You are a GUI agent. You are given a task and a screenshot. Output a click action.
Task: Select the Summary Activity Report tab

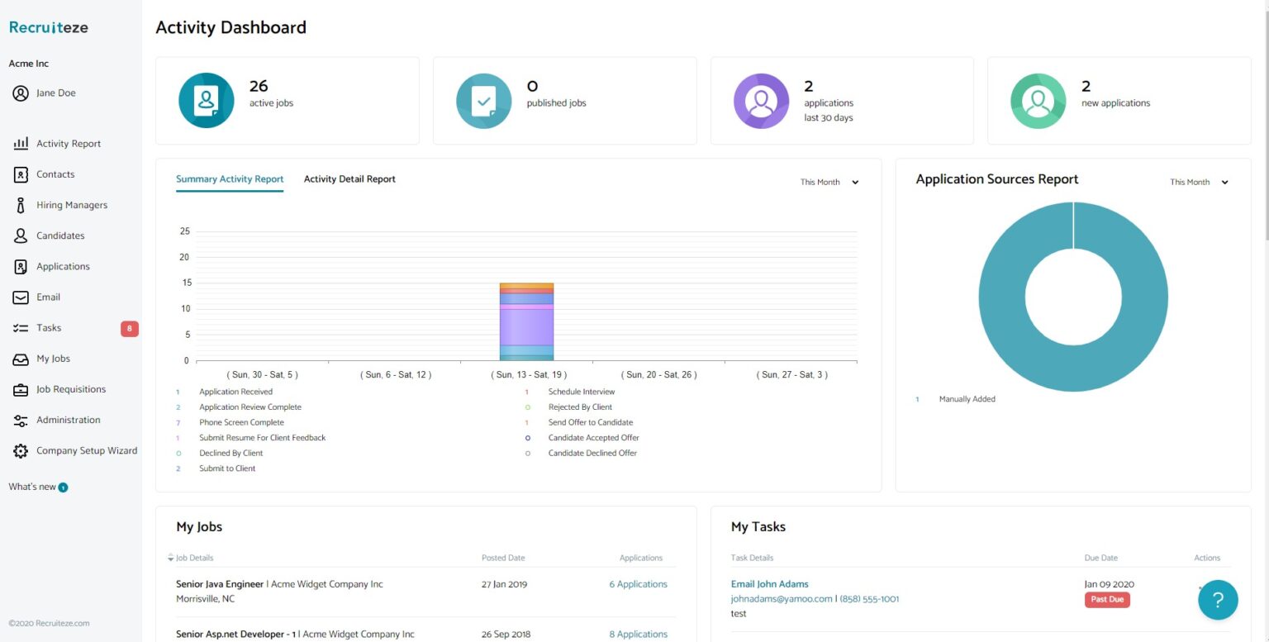pyautogui.click(x=229, y=178)
